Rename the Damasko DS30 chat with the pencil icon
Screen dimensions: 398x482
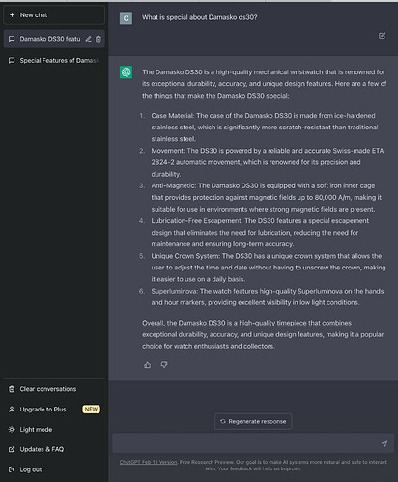coord(88,39)
